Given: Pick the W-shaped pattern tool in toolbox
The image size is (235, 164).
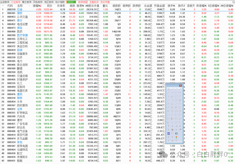Looking at the screenshot, I should pos(168,104).
